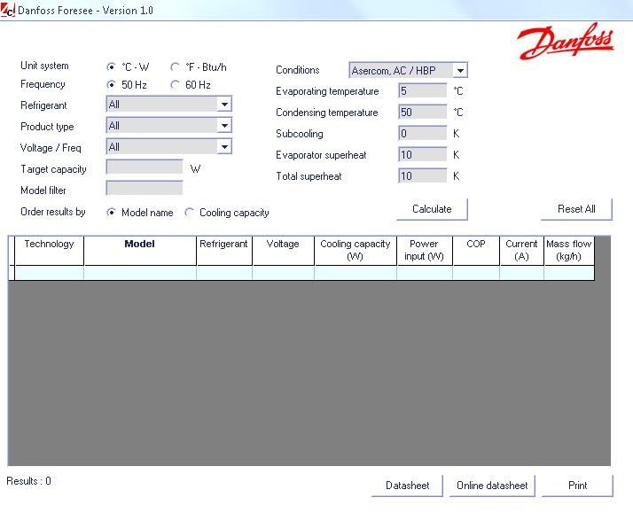The image size is (633, 521).
Task: Click the Power input (W) column header
Action: (425, 251)
